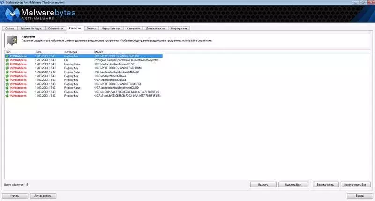Click bug icon of the HKCR\CLSID row
The image size is (375, 201).
click(x=7, y=92)
